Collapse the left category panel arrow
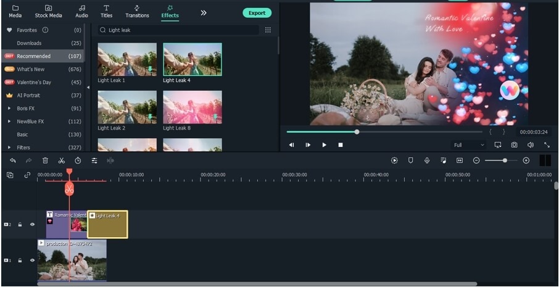559x287 pixels. coord(88,88)
